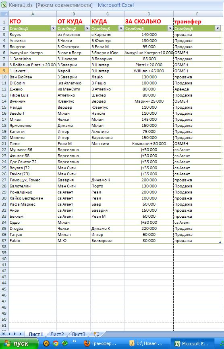Select the 'Аренда' cell

[x=197, y=89]
